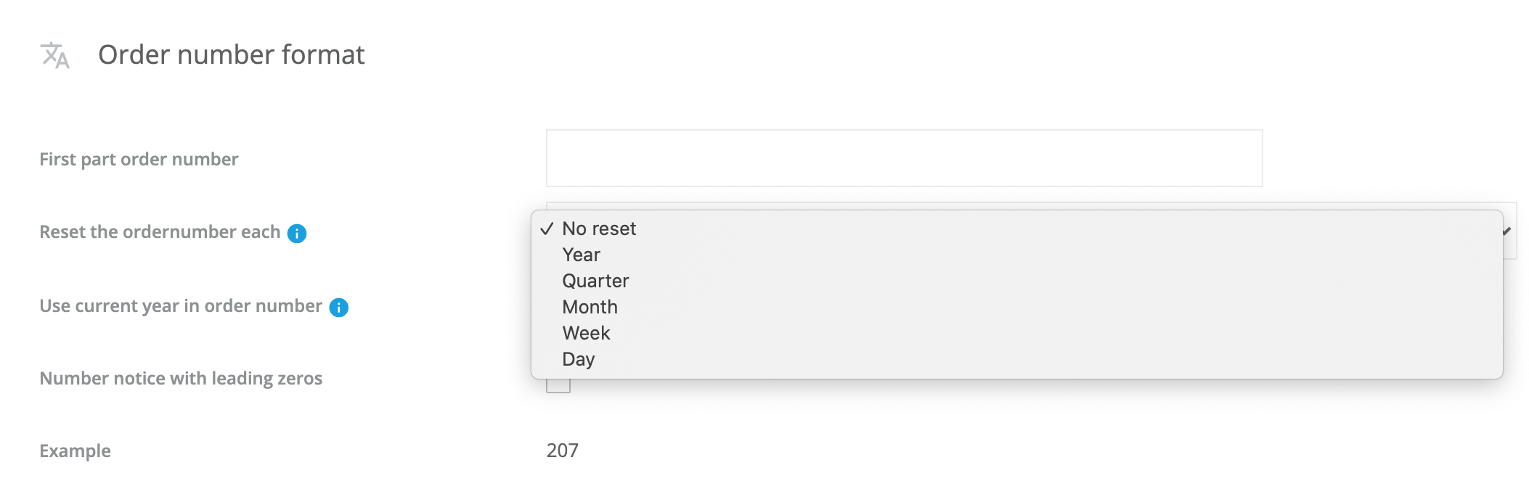Click the example order number 207
The image size is (1529, 489).
[x=563, y=451]
